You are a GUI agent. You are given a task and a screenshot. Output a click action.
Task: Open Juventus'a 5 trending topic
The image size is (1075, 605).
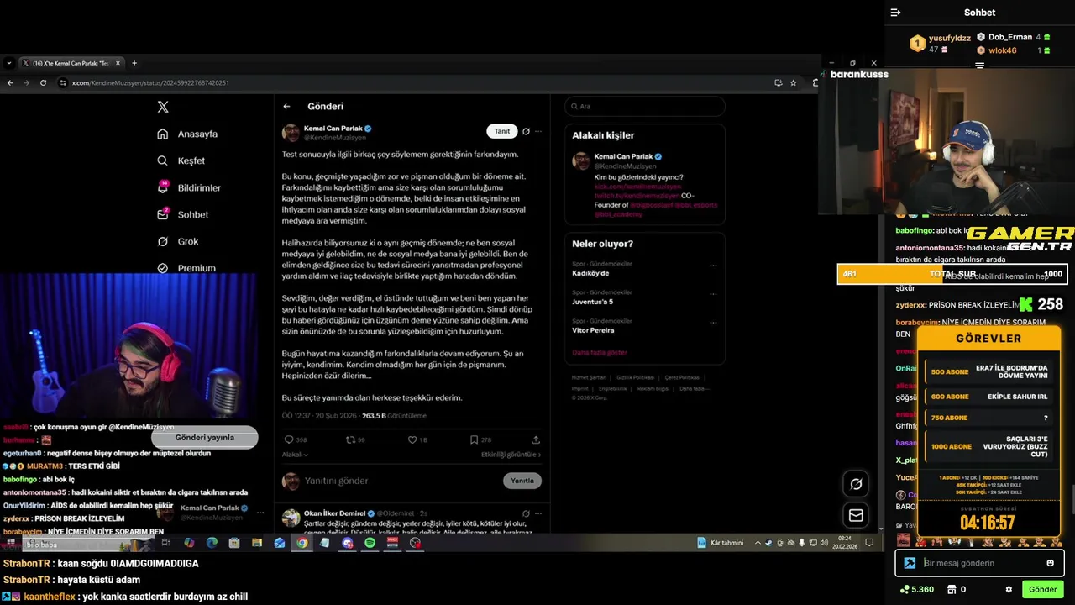[x=592, y=302]
